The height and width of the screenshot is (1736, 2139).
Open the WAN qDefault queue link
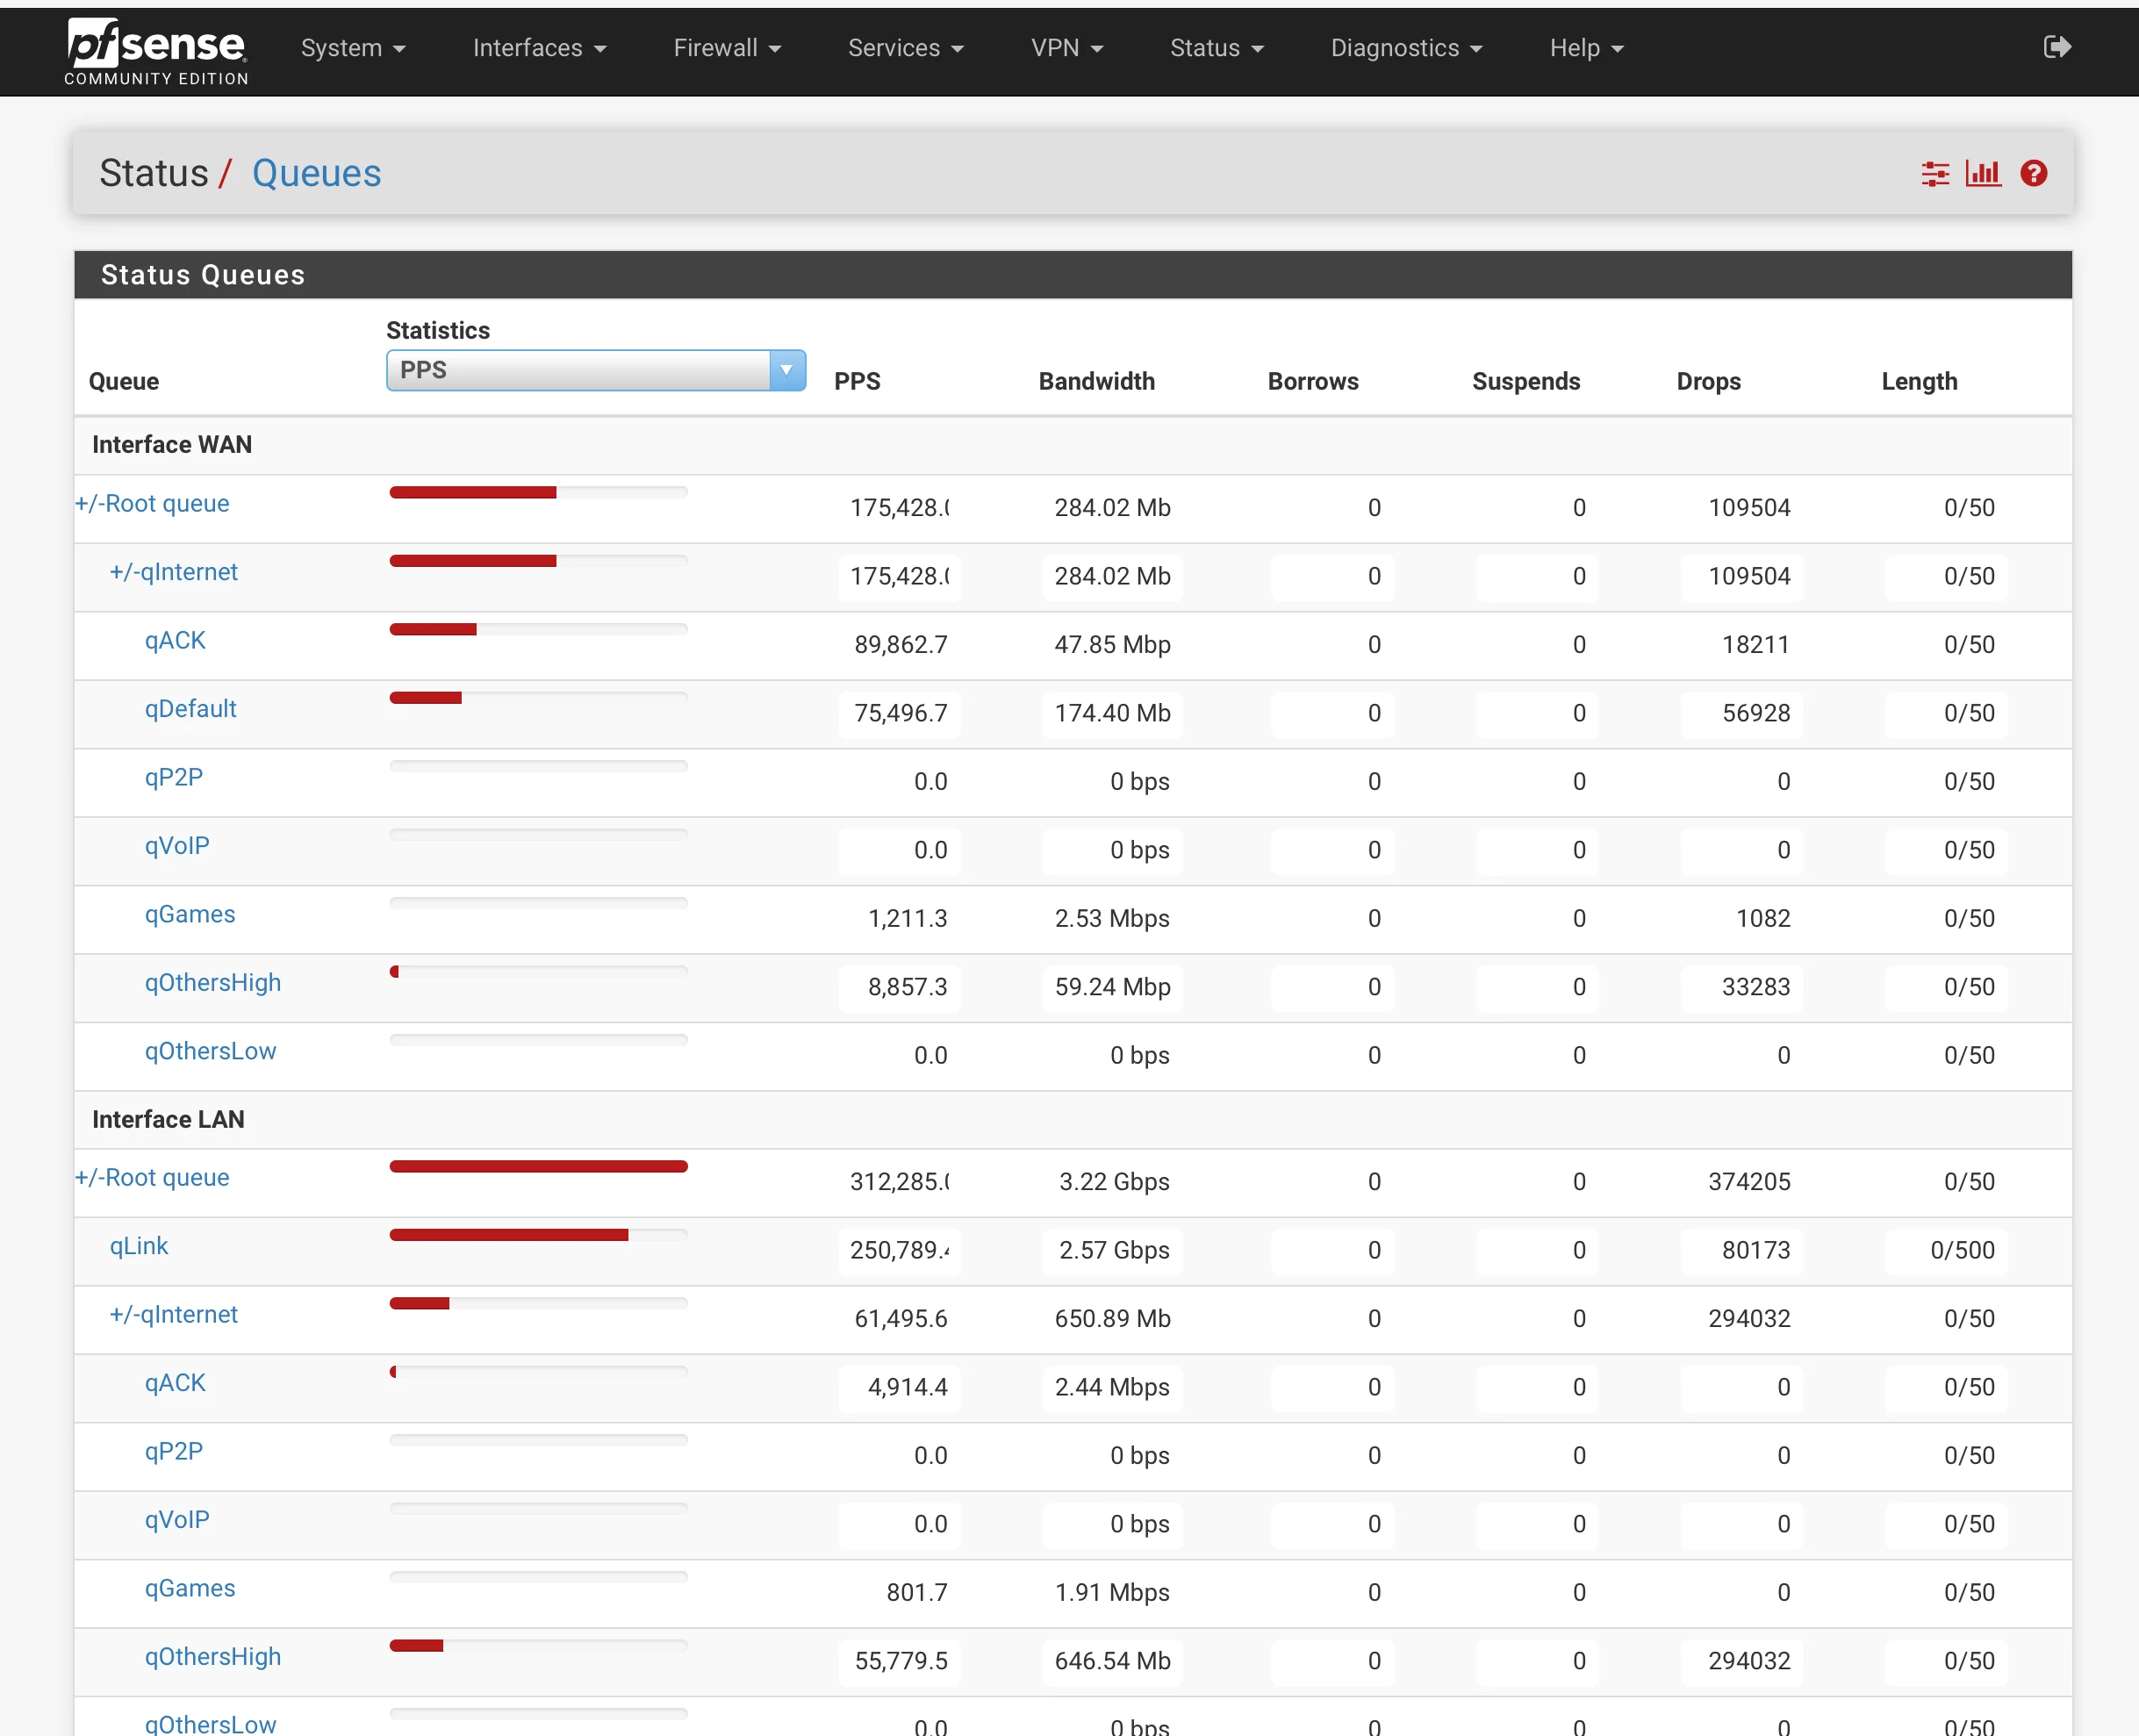pyautogui.click(x=190, y=709)
